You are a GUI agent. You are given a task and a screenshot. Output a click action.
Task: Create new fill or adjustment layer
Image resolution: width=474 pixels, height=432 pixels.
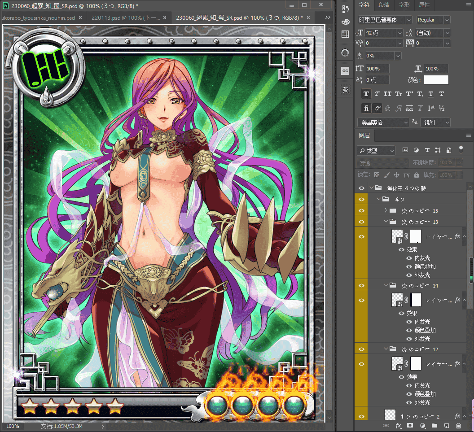tap(423, 426)
